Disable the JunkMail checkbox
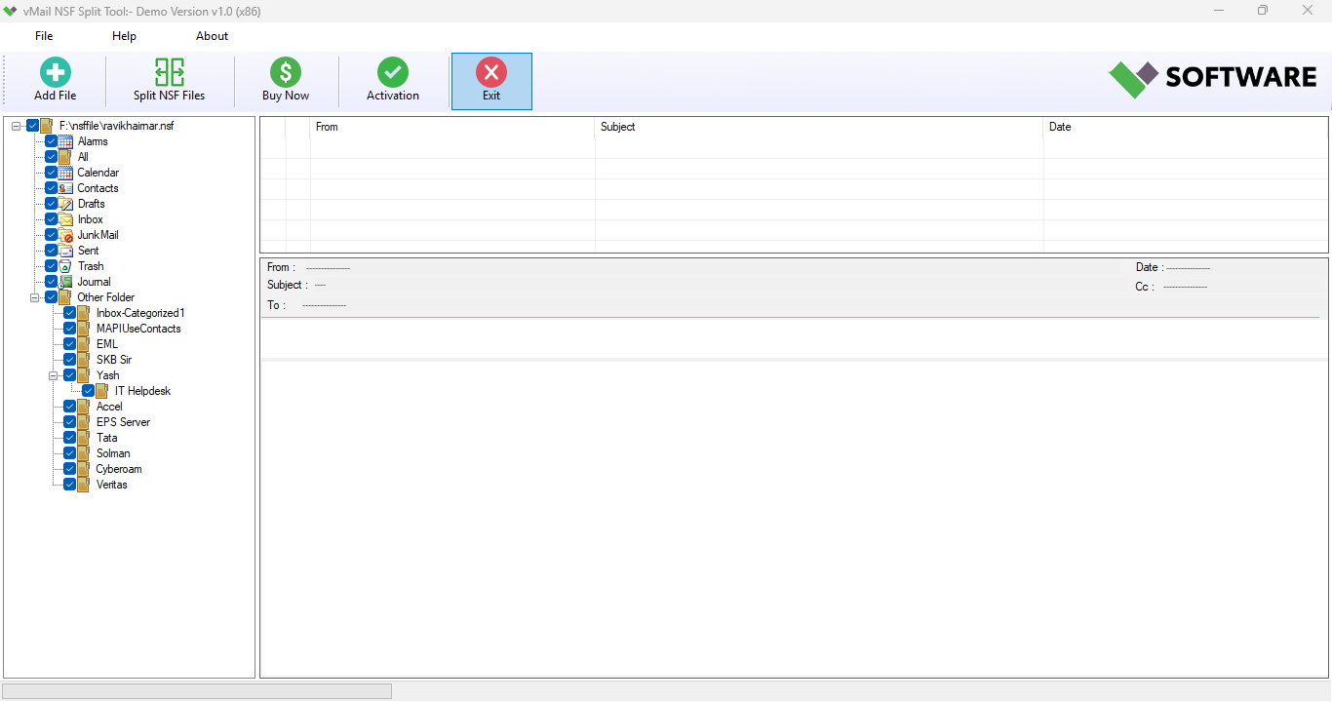The height and width of the screenshot is (702, 1332). (x=52, y=235)
